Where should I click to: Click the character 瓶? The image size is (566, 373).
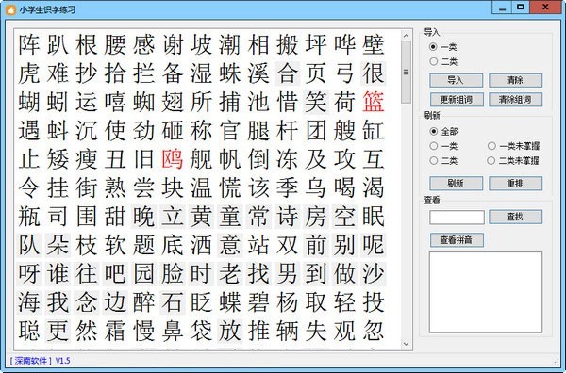(x=29, y=217)
